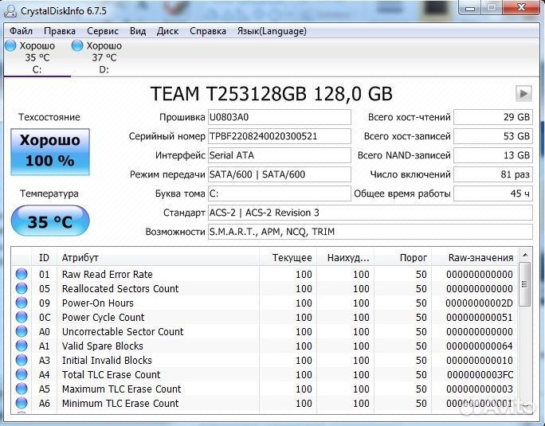Viewport: 545px width, 426px height.
Task: Click the Техсостояние label
Action: point(49,117)
